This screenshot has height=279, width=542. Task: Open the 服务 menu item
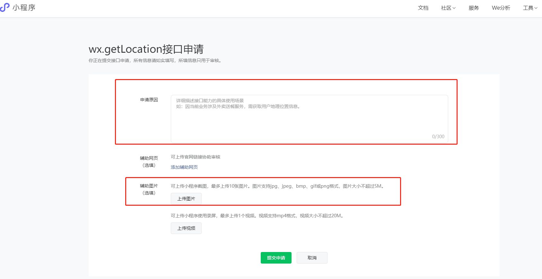pyautogui.click(x=474, y=8)
